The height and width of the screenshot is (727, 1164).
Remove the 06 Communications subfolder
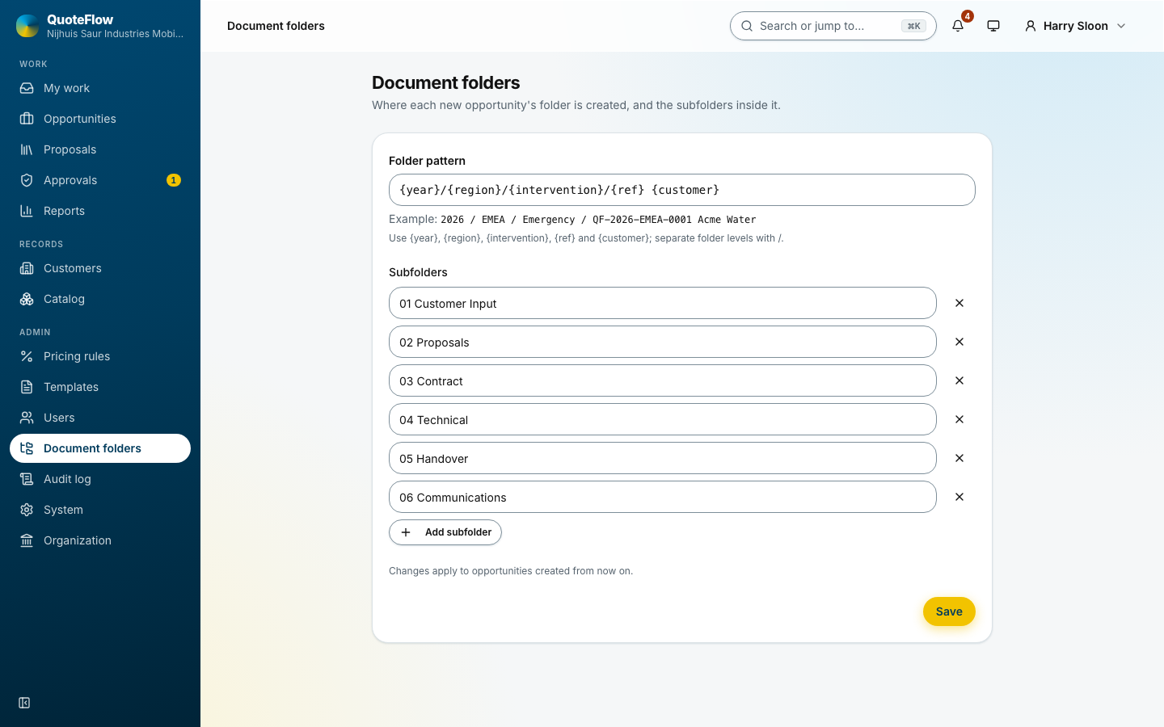tap(959, 497)
